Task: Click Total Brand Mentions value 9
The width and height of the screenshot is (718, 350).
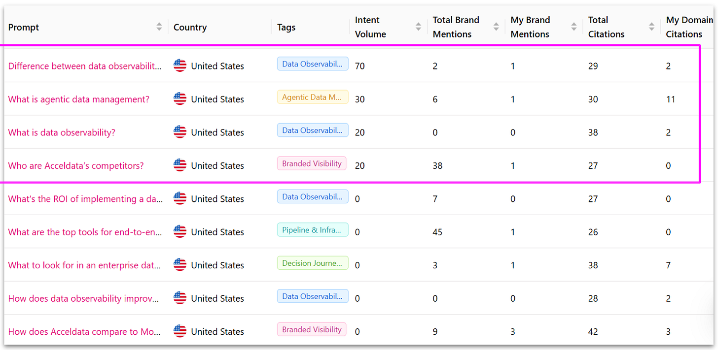Action: pos(435,332)
